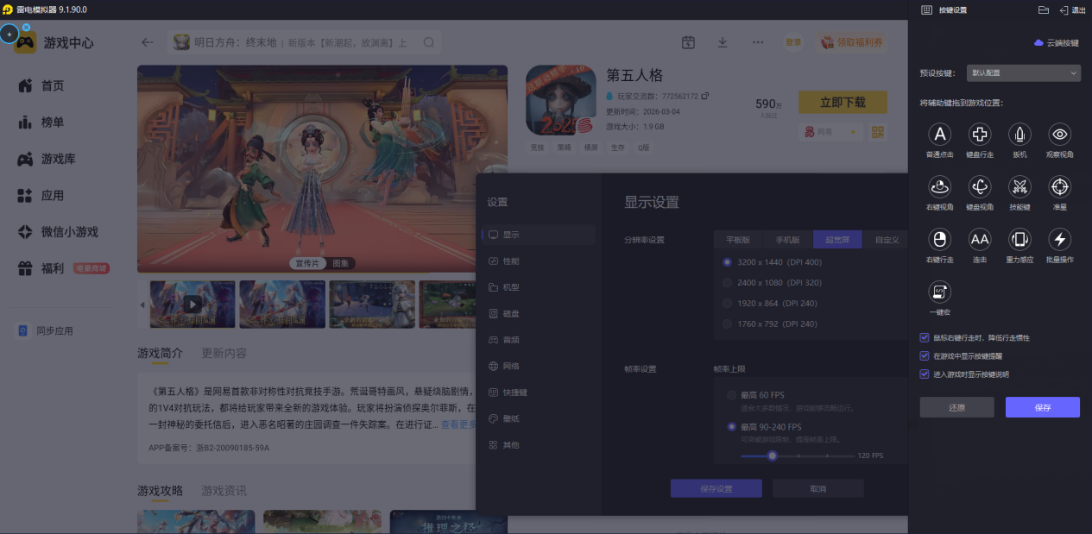The height and width of the screenshot is (534, 1092).
Task: Select the 右键行走 mouse icon
Action: coord(940,239)
